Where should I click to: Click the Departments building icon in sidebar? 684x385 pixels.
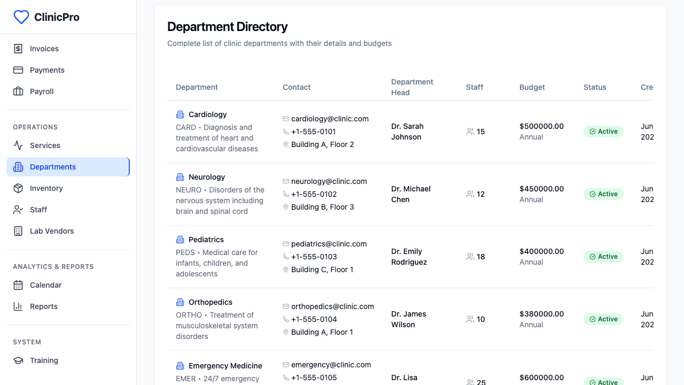(18, 167)
